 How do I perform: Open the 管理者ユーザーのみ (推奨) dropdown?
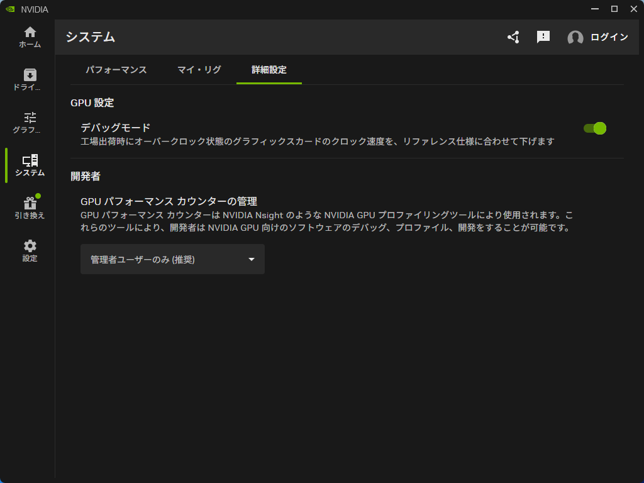pos(172,258)
